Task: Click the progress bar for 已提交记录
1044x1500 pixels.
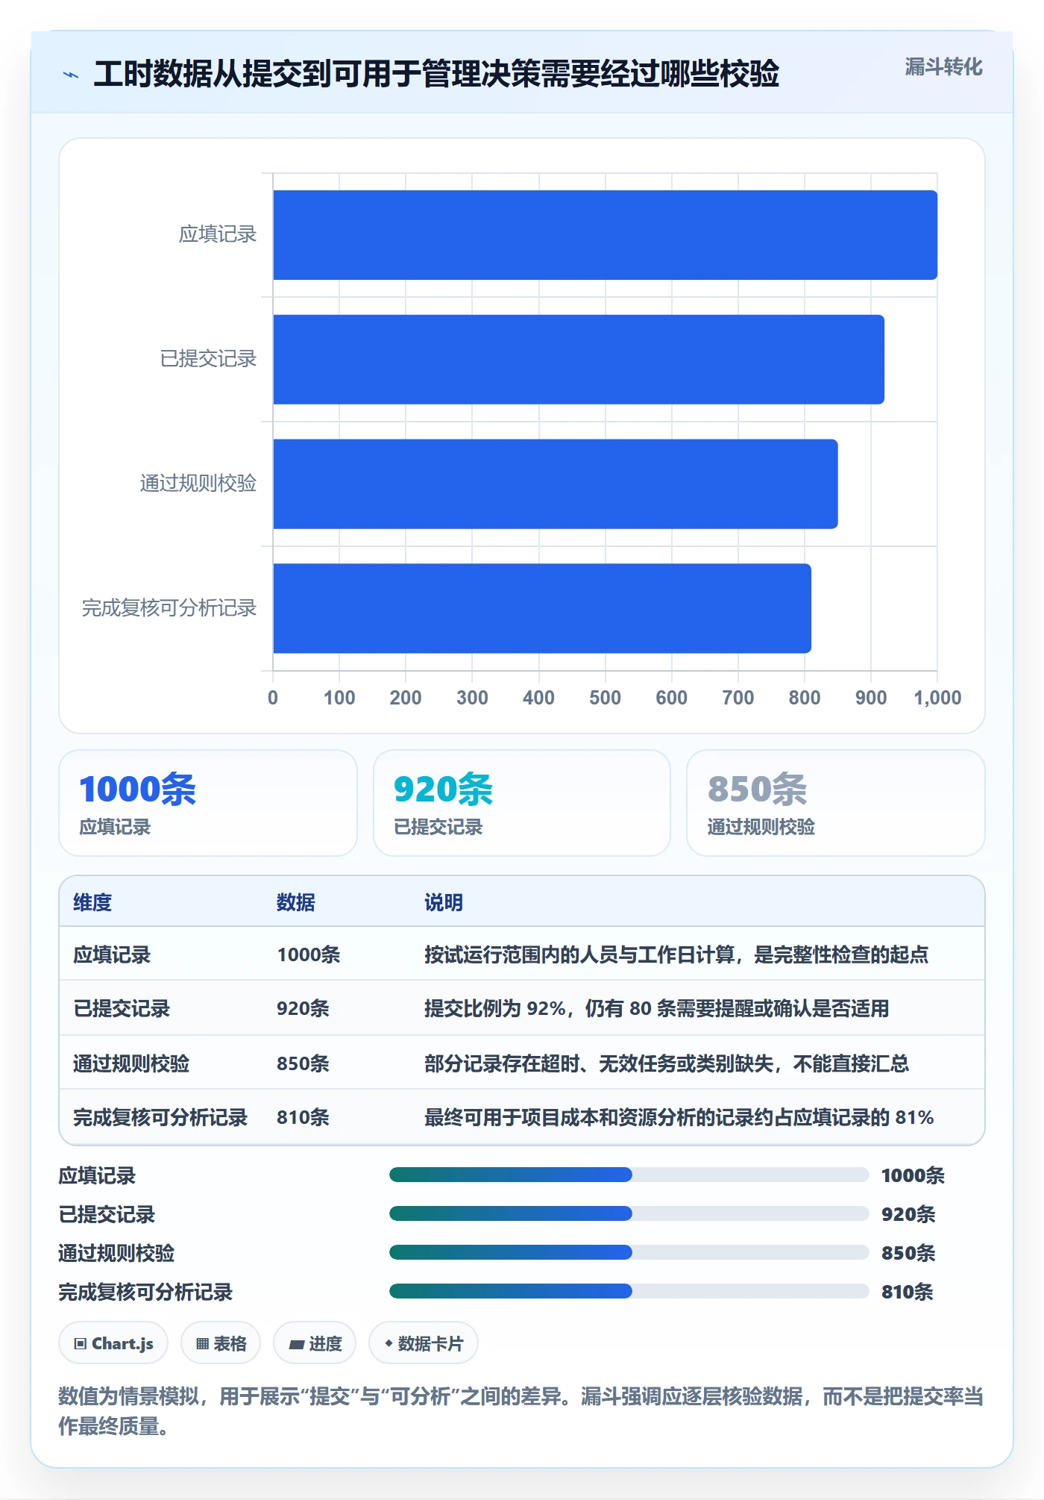Action: [x=629, y=1213]
